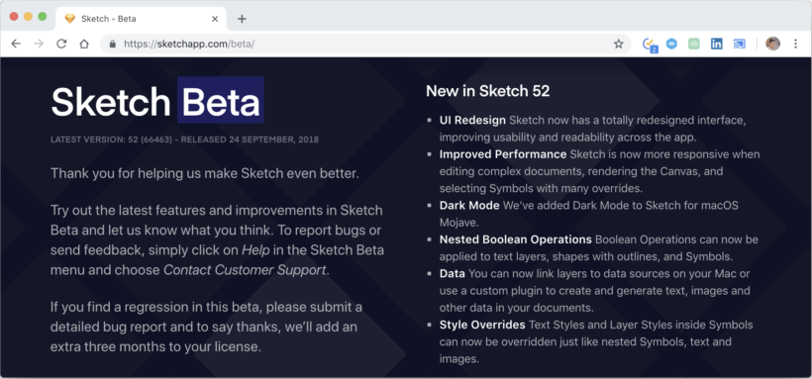Screen dimensions: 812x379
Task: Click the italic Help word in the paragraph
Action: point(255,250)
